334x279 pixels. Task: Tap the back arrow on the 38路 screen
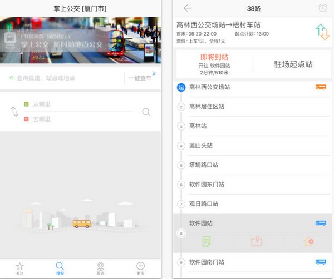[x=188, y=8]
